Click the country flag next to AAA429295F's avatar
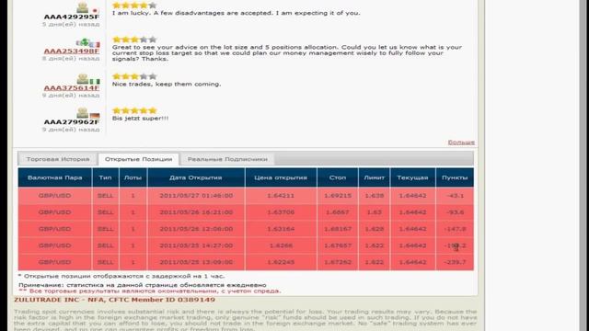589x331 pixels. tap(95, 10)
